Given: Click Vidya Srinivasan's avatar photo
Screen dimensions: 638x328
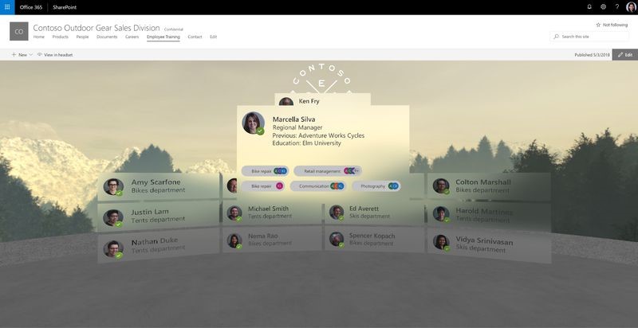Looking at the screenshot, I should [x=441, y=242].
